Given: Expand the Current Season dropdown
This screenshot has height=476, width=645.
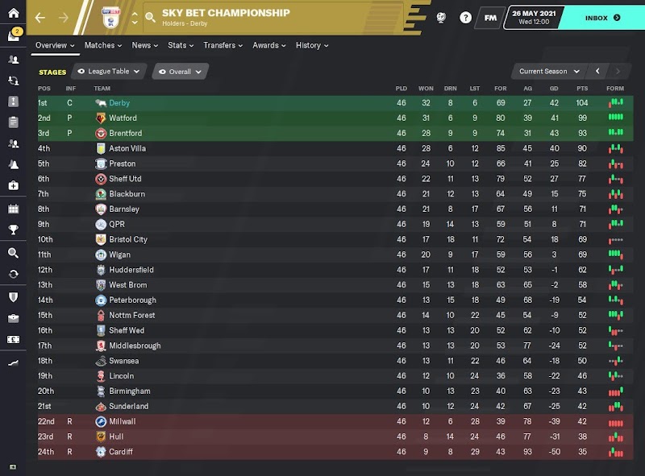Looking at the screenshot, I should [549, 72].
